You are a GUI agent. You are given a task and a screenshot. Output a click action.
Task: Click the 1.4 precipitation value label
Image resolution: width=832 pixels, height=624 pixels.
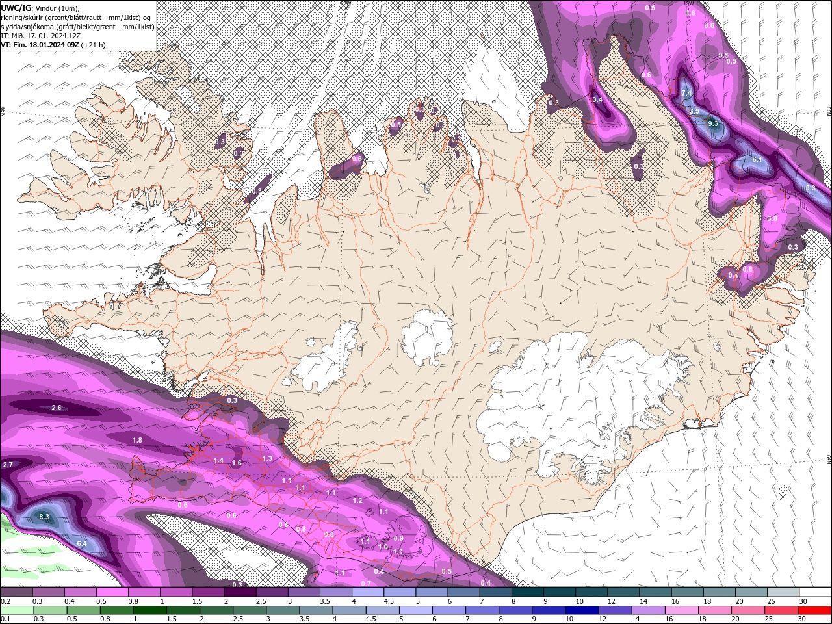pos(218,460)
